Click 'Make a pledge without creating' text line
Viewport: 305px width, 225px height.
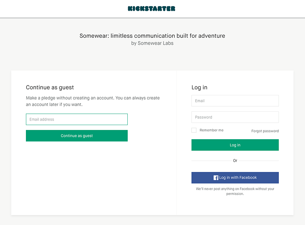pos(93,98)
